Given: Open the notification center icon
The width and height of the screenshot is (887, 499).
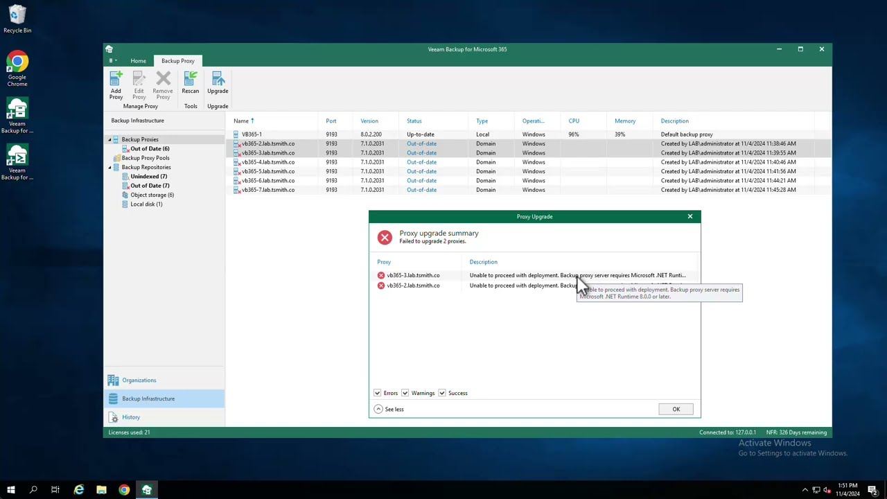Looking at the screenshot, I should (x=872, y=490).
